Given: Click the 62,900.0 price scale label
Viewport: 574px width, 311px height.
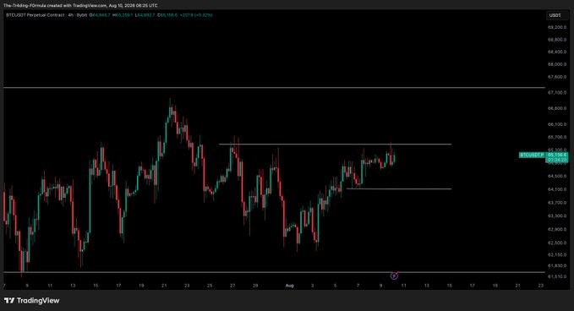Looking at the screenshot, I should tap(557, 229).
